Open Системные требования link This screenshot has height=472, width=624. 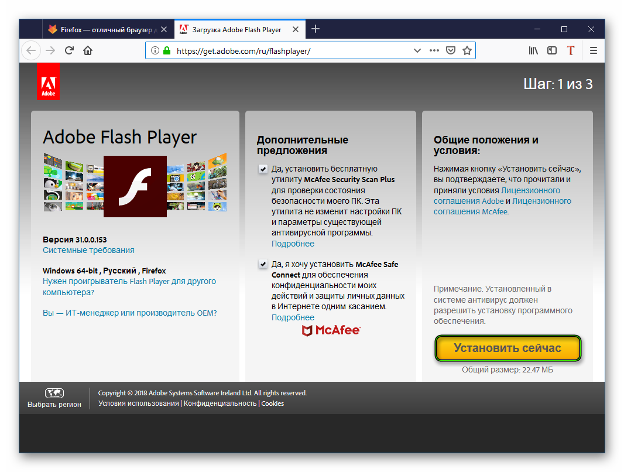tap(88, 250)
